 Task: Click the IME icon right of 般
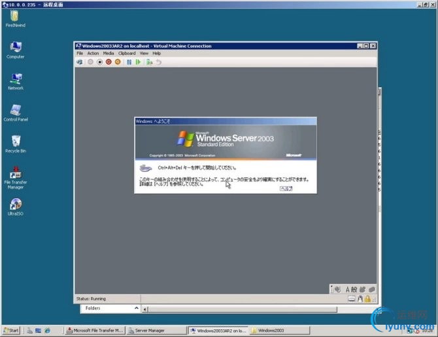(x=363, y=290)
